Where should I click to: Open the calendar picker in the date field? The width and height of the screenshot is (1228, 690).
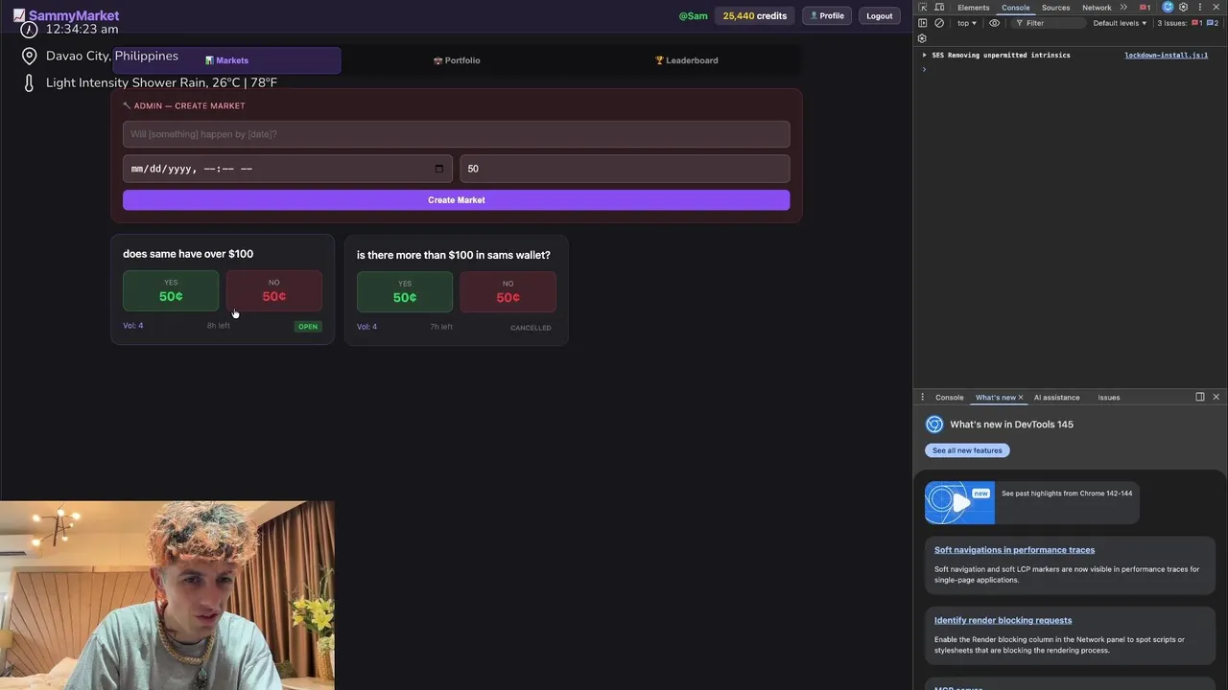coord(439,169)
